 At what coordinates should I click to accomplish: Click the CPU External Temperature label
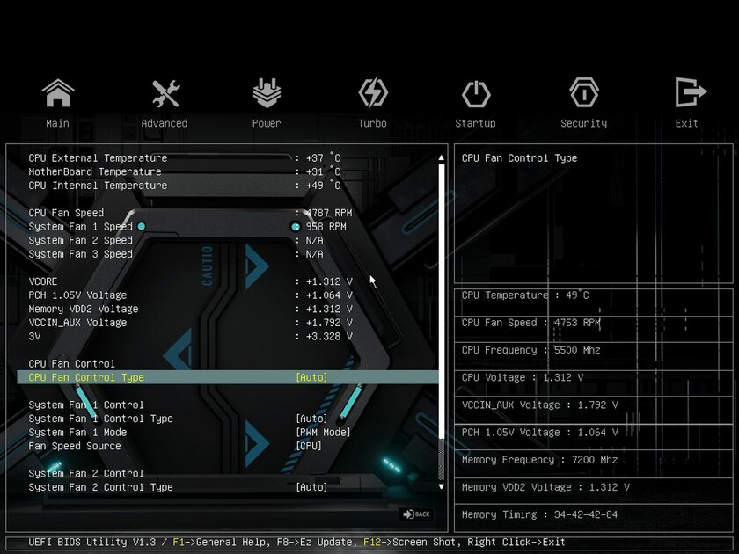(x=98, y=157)
